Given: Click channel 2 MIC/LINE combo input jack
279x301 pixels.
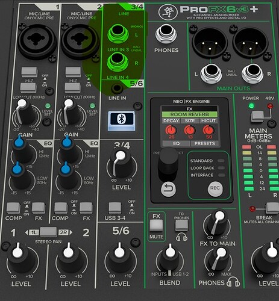Looking at the screenshot, I should pyautogui.click(x=80, y=41).
